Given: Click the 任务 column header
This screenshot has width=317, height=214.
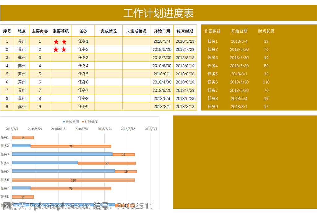Looking at the screenshot, I should click(x=83, y=31).
